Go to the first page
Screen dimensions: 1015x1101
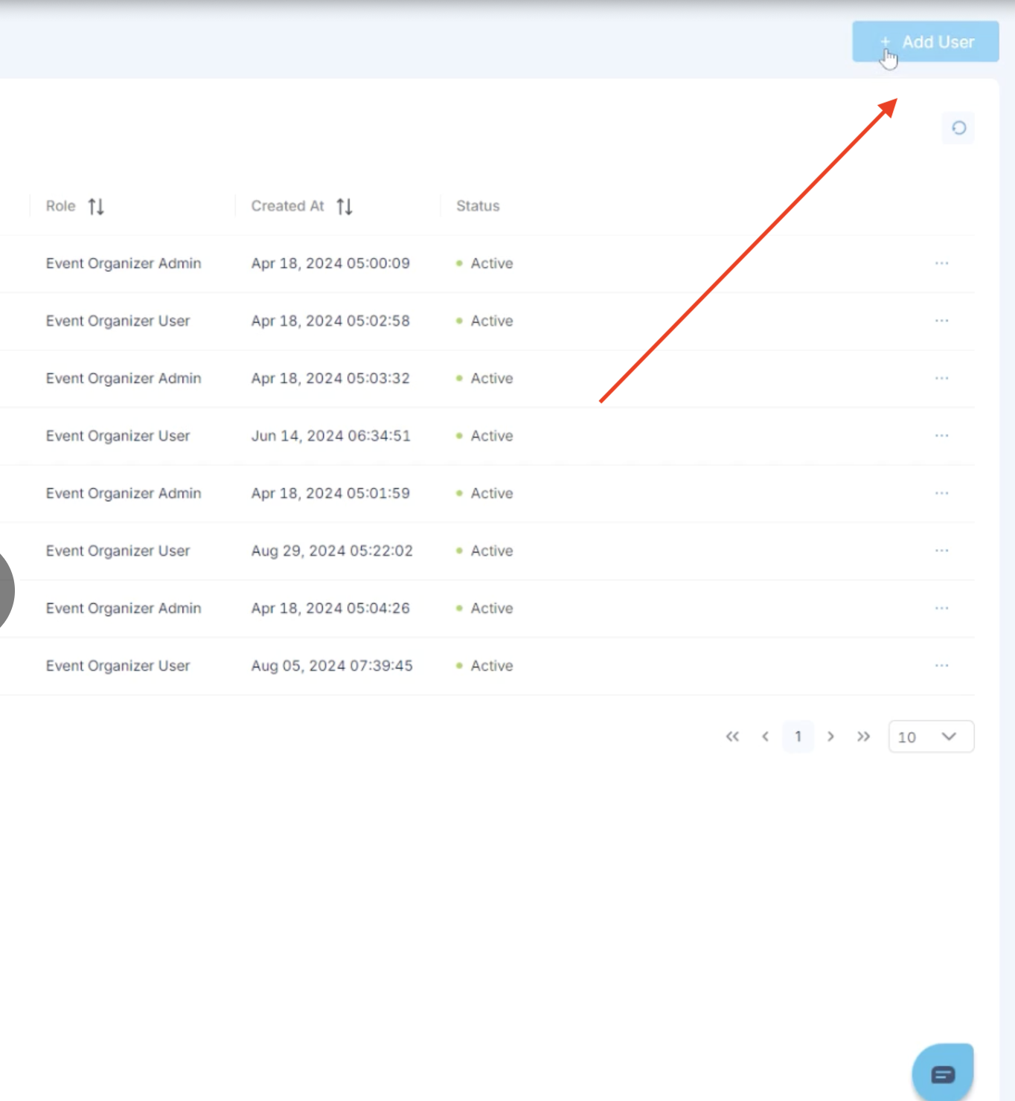pos(732,736)
